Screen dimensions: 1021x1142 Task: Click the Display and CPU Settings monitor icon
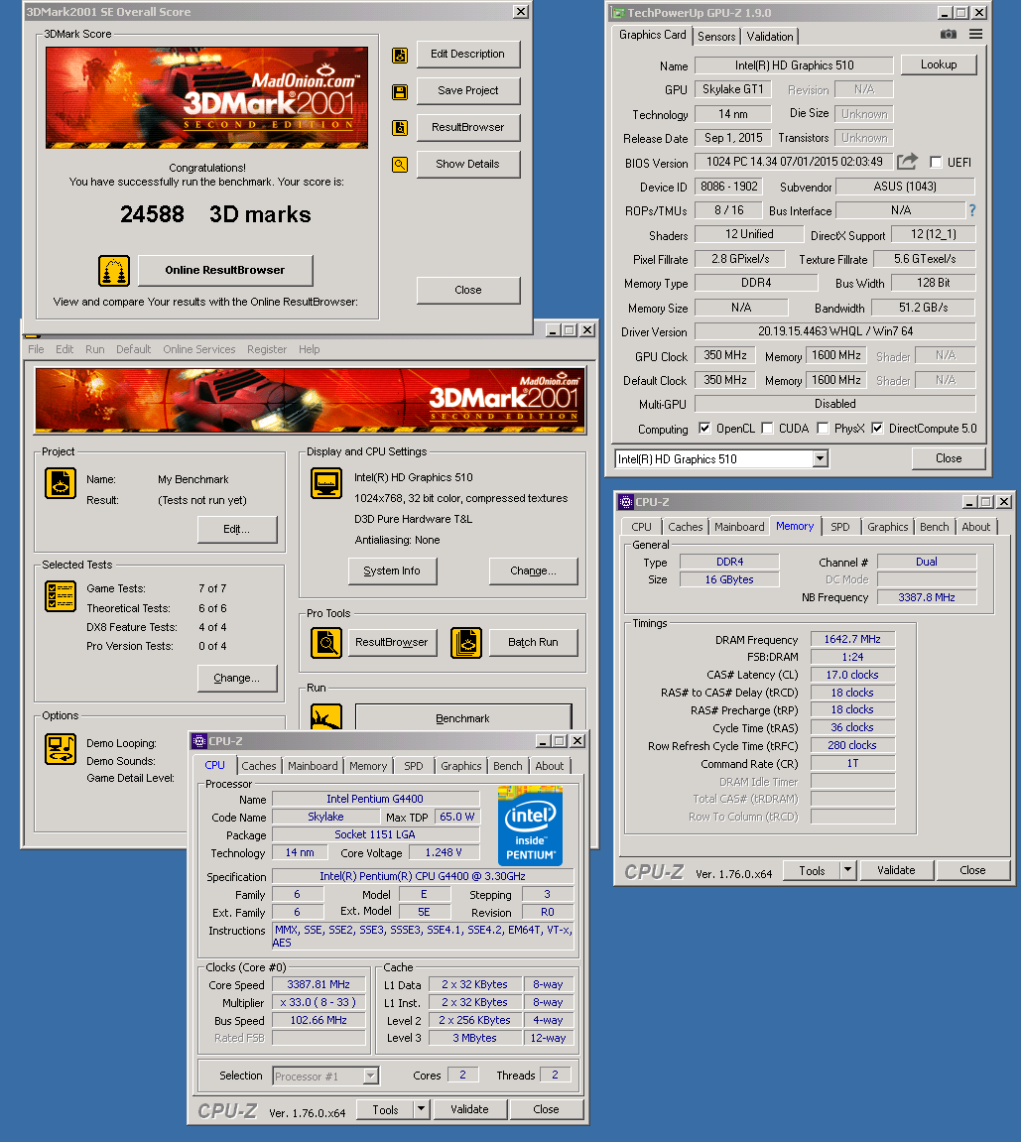coord(326,483)
